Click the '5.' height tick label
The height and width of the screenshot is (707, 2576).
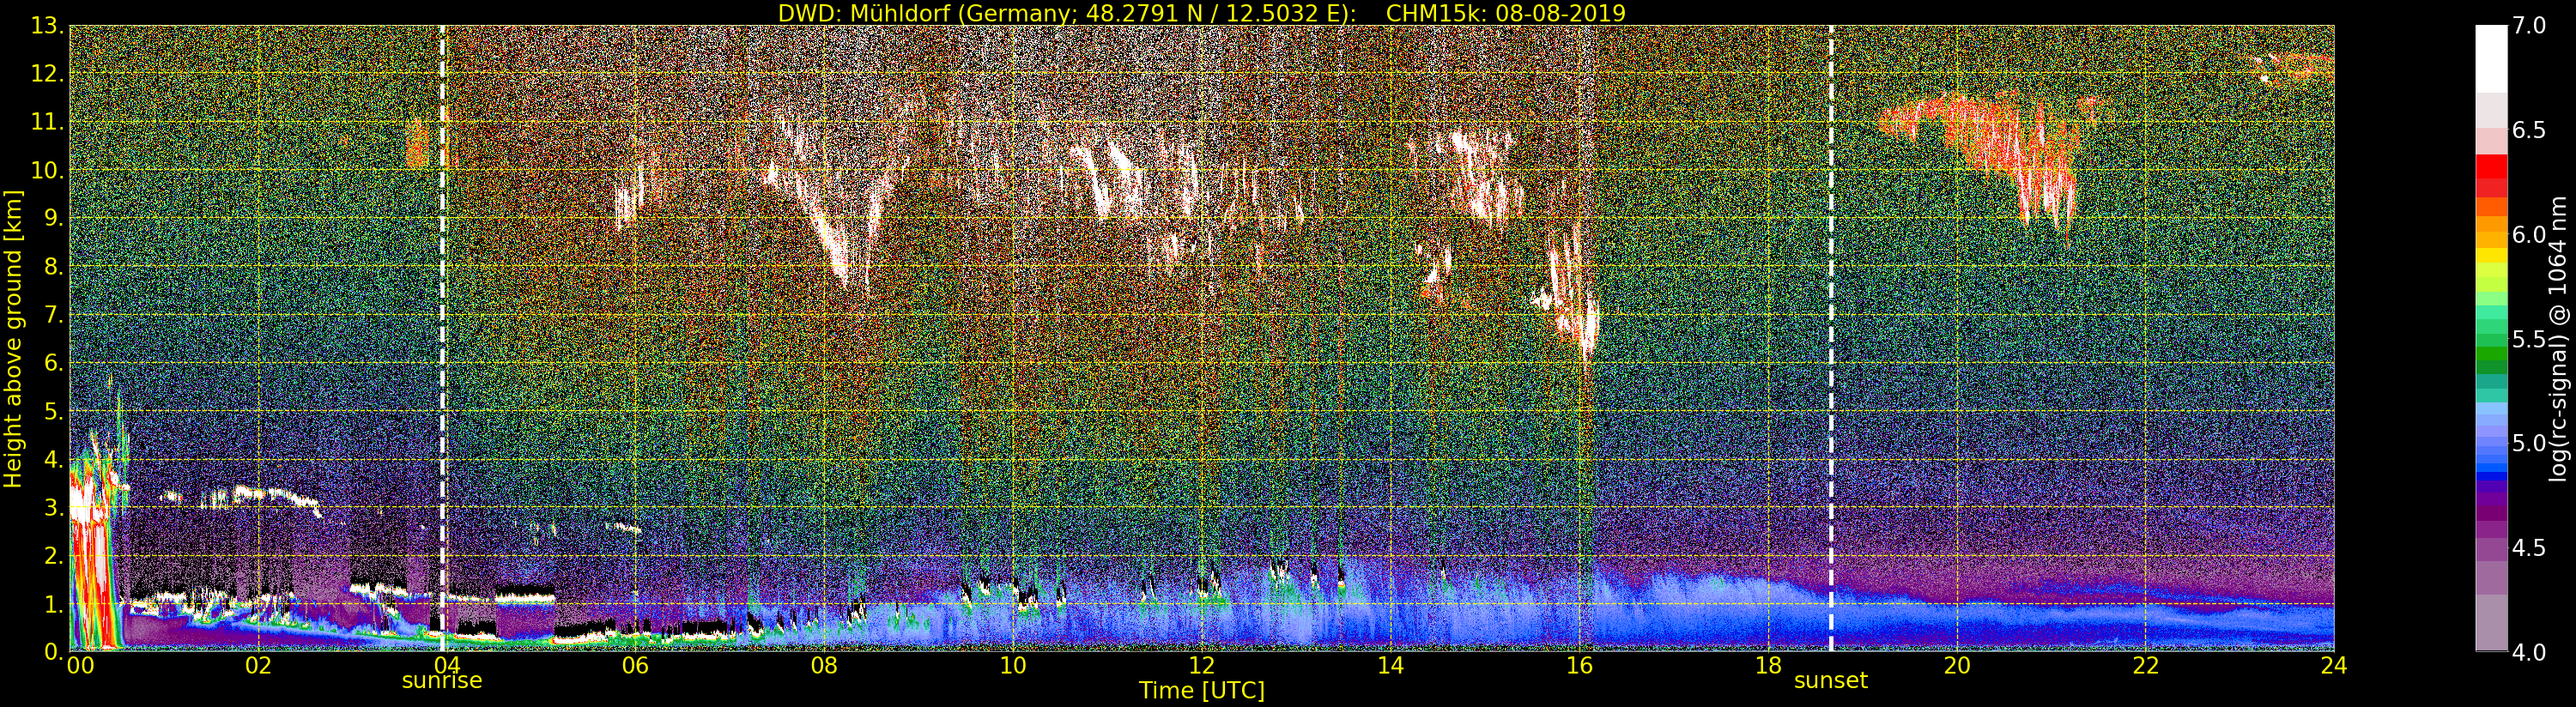[53, 411]
